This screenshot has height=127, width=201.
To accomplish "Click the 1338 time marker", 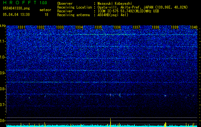I will coord(155,27).
